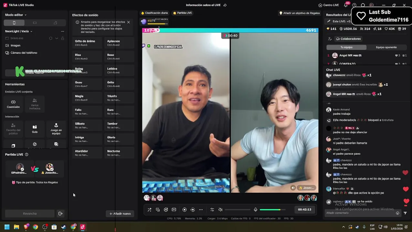
Task: Open the AI assistant tool
Action: [x=166, y=209]
